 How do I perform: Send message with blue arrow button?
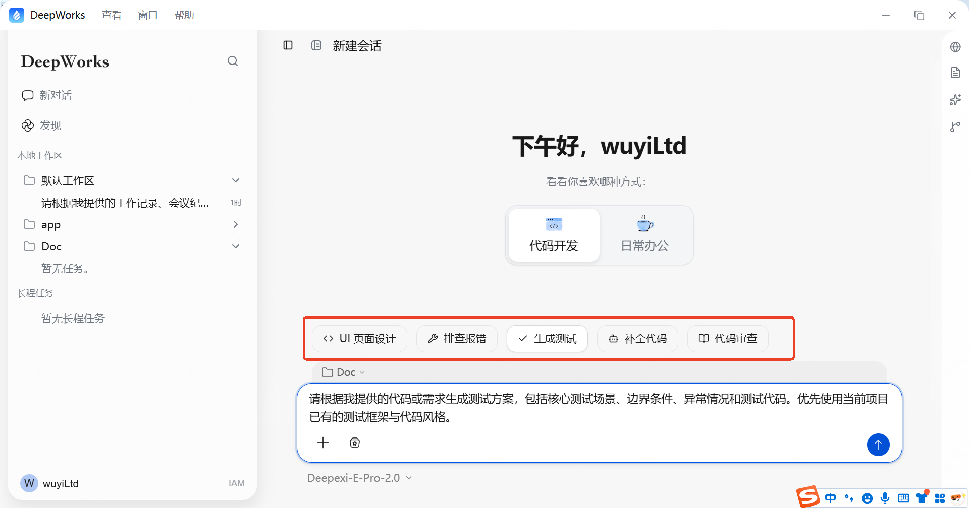coord(878,444)
